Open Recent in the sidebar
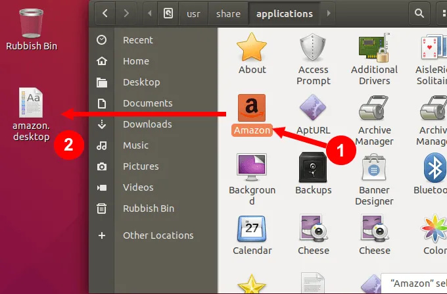The image size is (447, 294). coord(137,40)
